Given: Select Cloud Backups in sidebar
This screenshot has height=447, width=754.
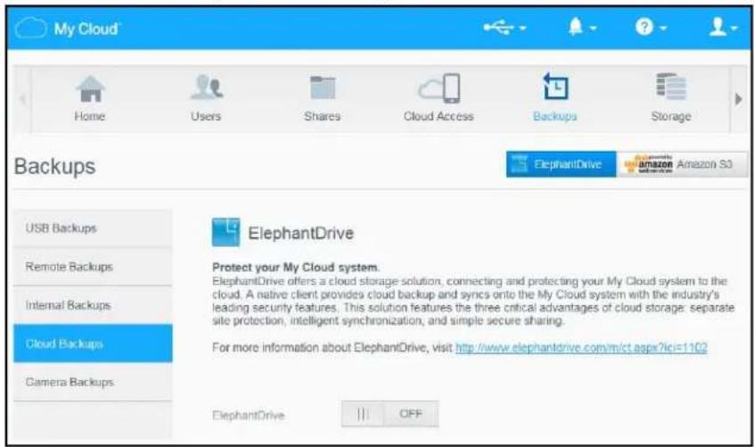Looking at the screenshot, I should click(x=93, y=344).
